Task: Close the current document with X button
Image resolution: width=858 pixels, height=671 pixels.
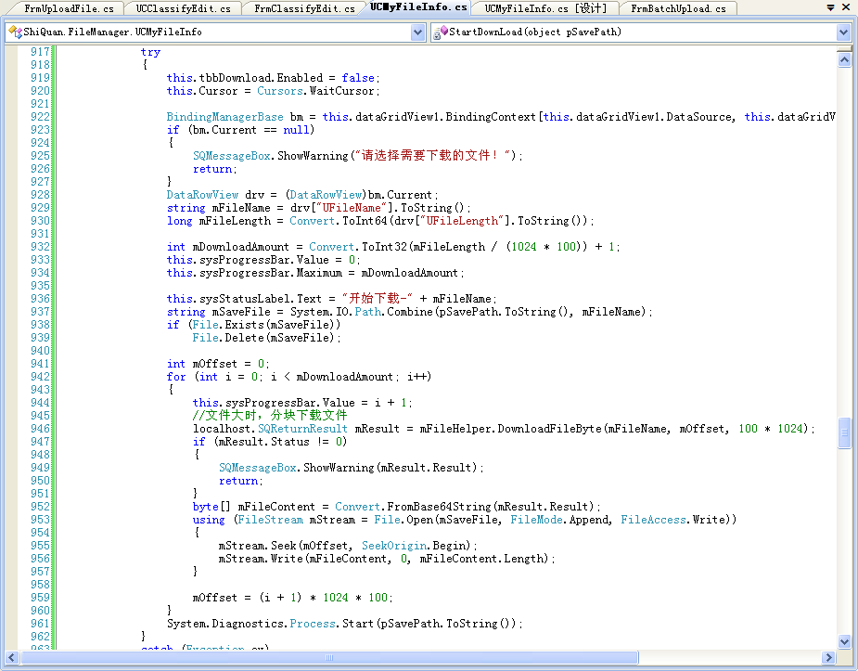Action: click(x=846, y=7)
